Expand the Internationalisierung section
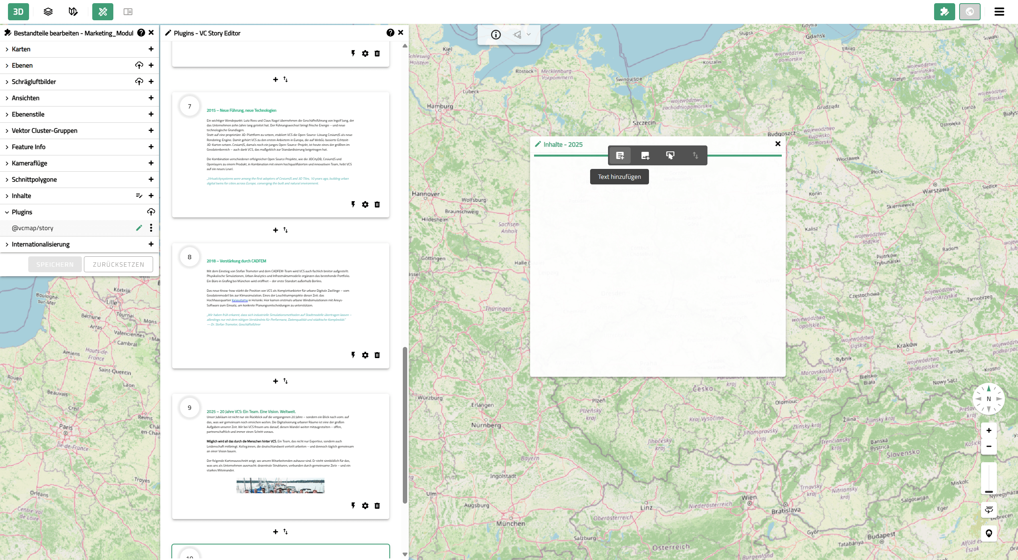 point(7,244)
